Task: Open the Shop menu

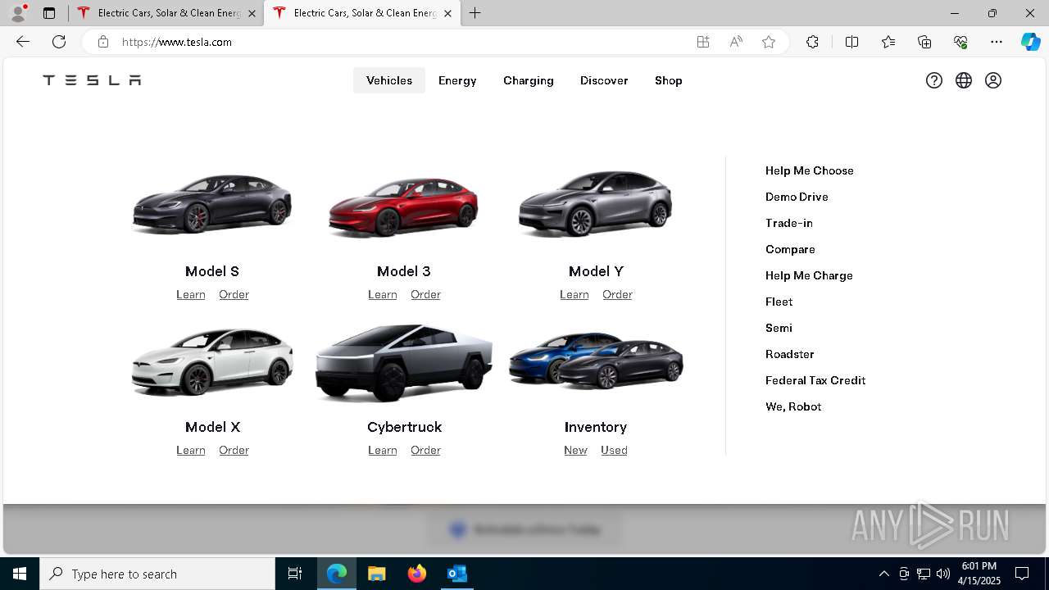Action: pos(669,80)
